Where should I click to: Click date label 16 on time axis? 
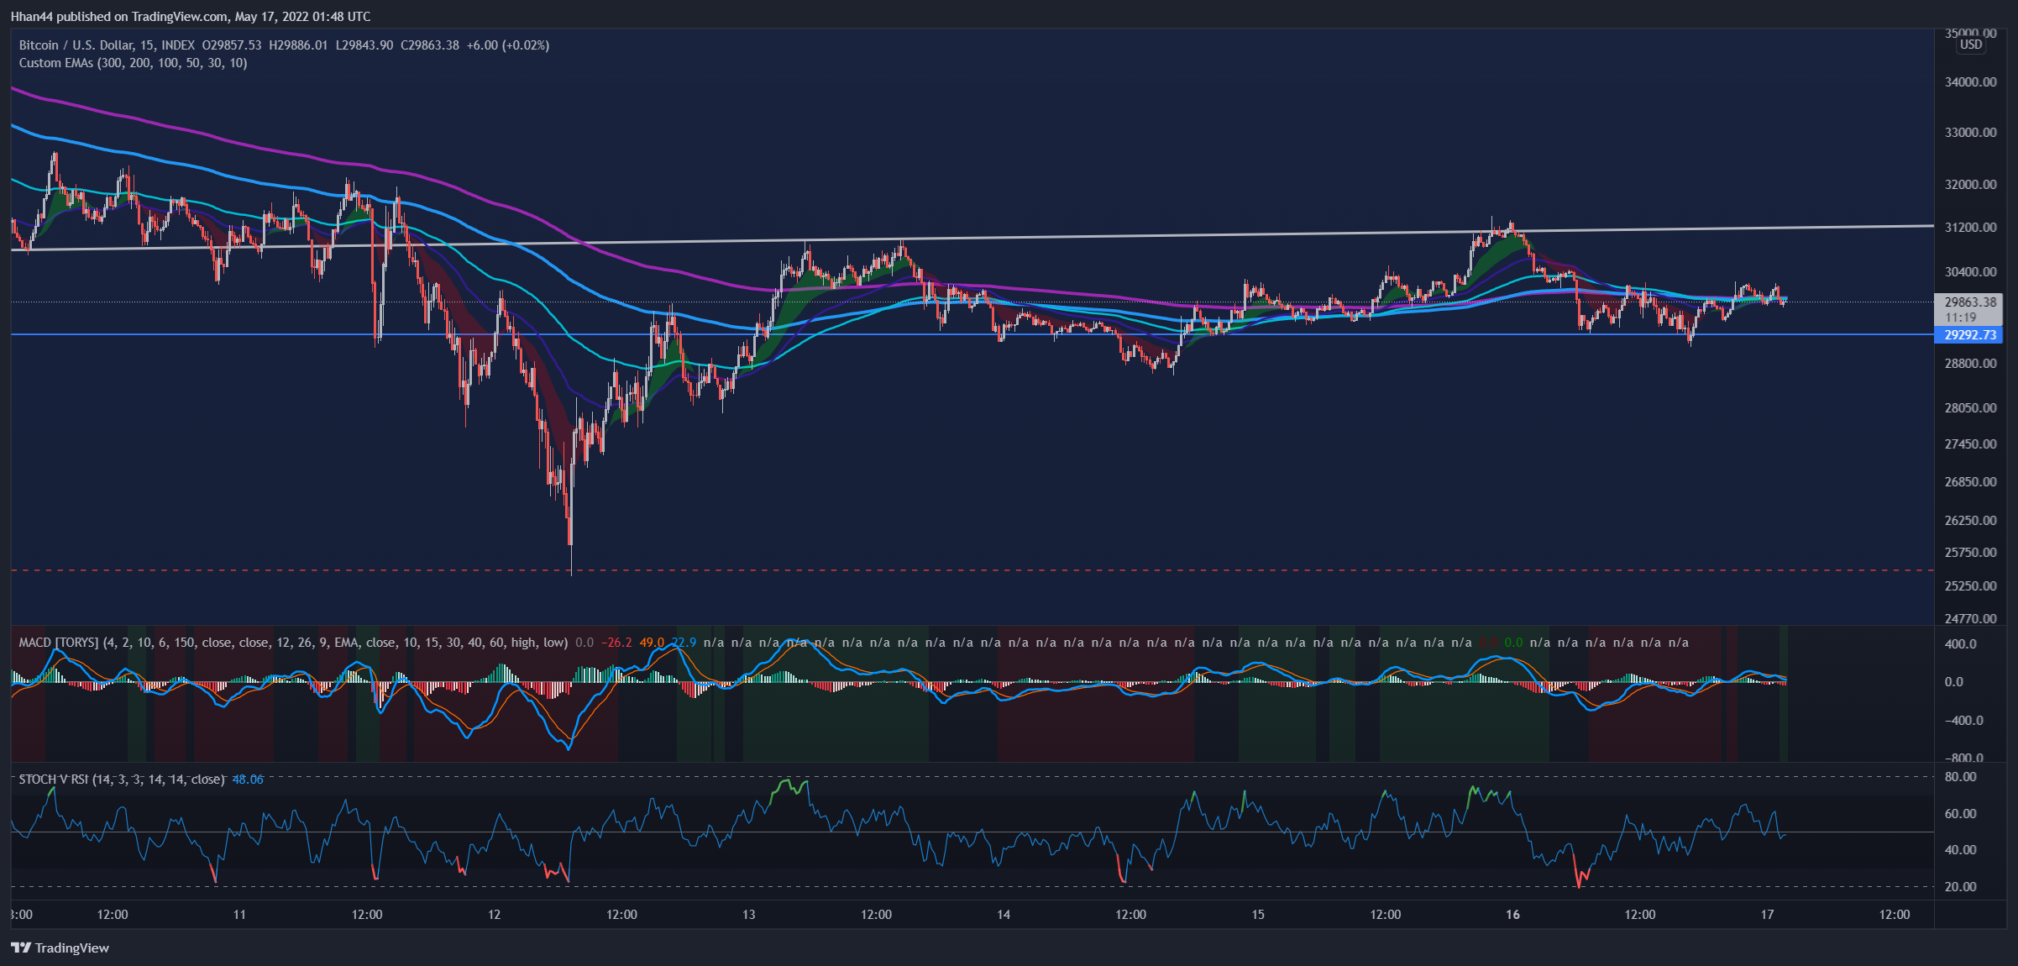[x=1512, y=915]
